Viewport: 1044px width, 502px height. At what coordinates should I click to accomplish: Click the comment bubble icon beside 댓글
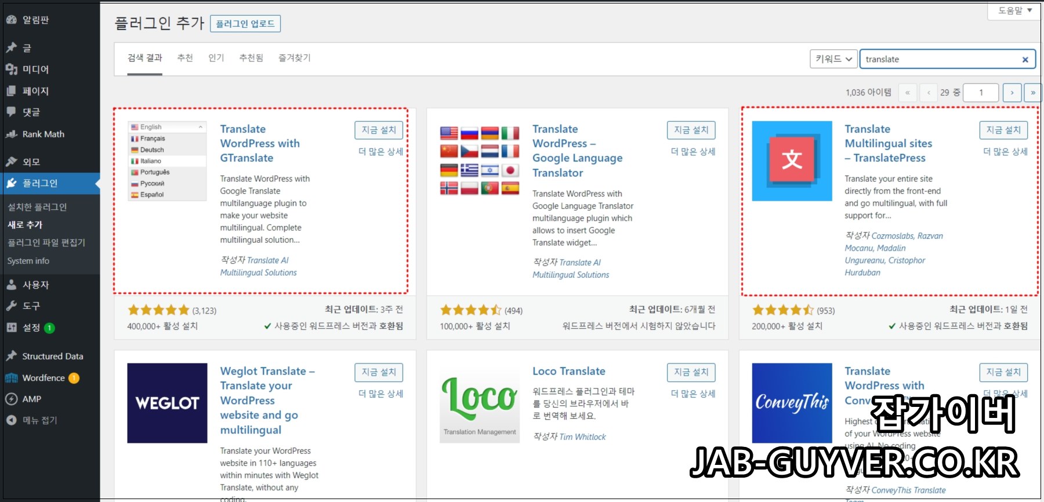point(11,111)
